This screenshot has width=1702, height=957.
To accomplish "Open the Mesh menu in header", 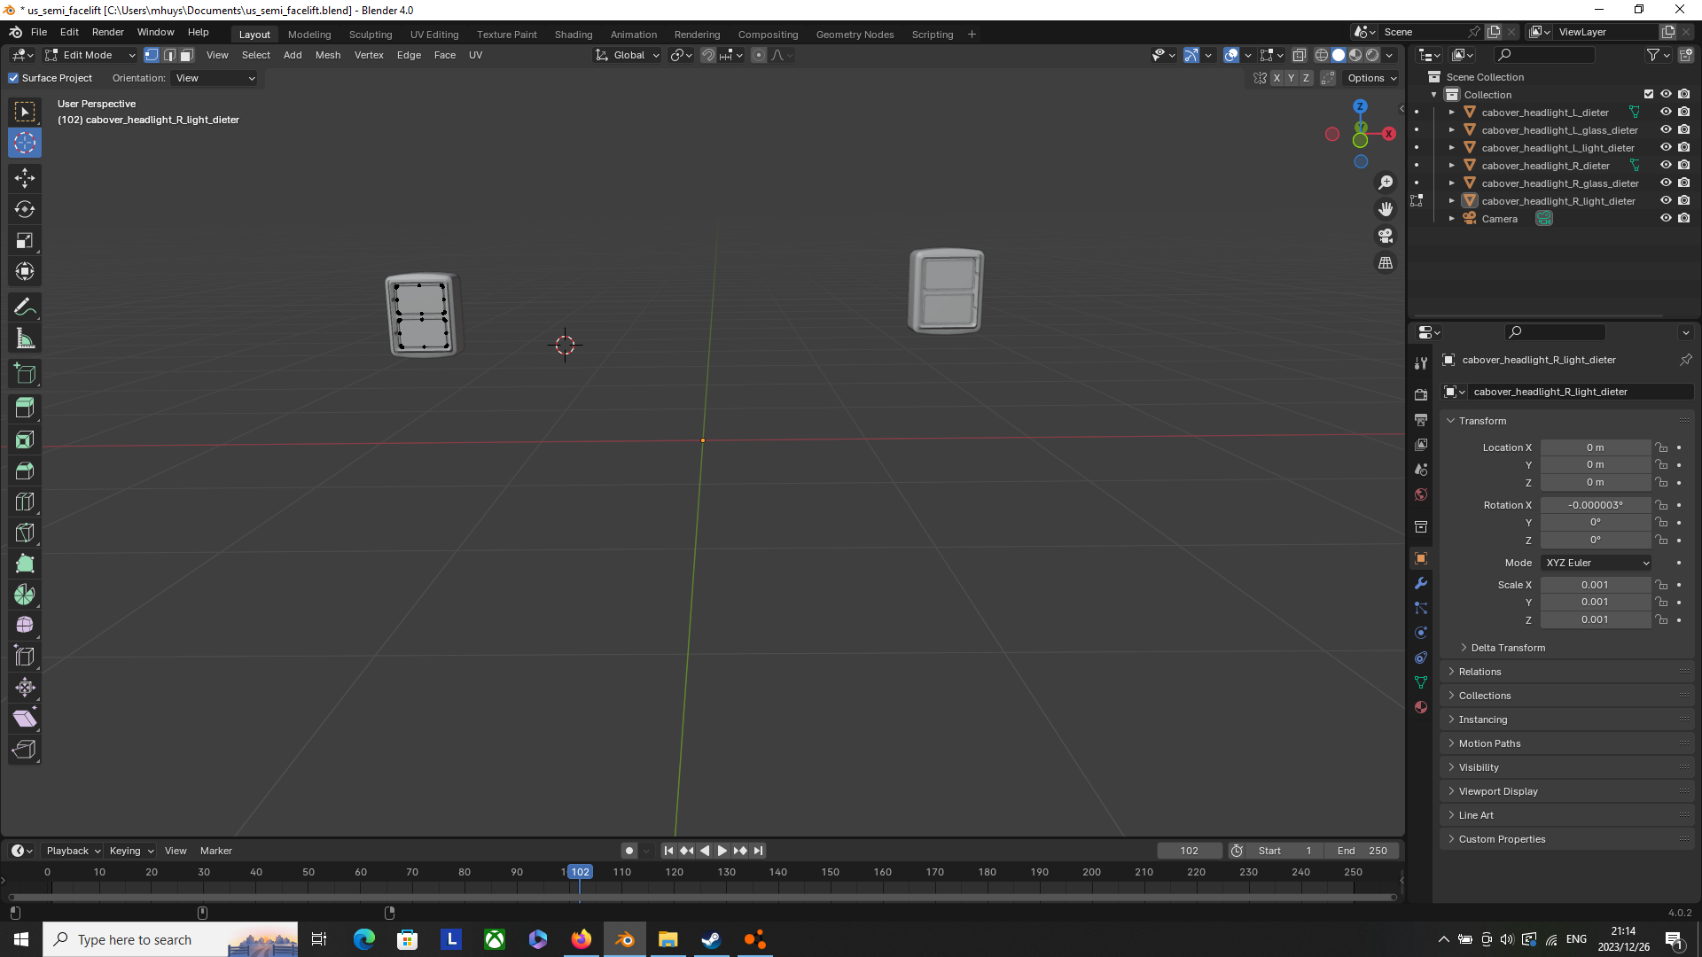I will (327, 55).
